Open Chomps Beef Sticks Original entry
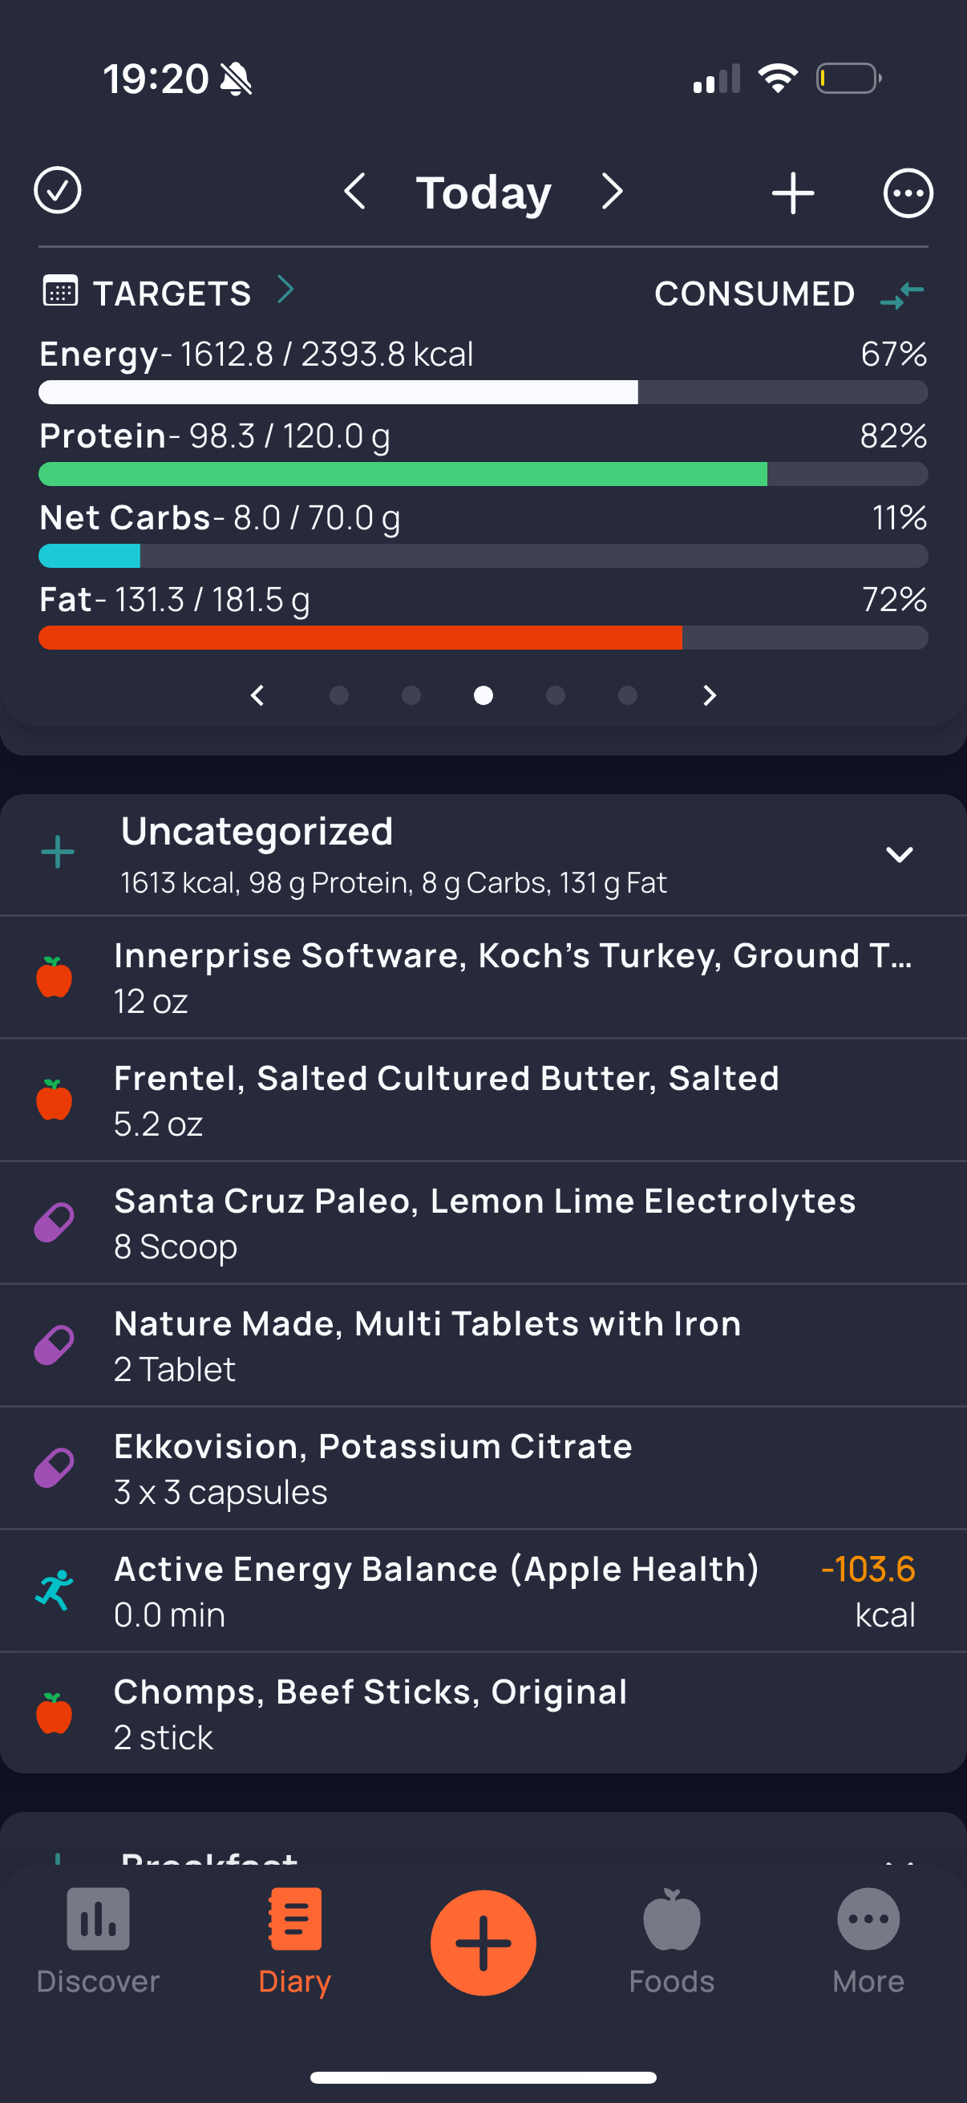967x2103 pixels. (483, 1712)
